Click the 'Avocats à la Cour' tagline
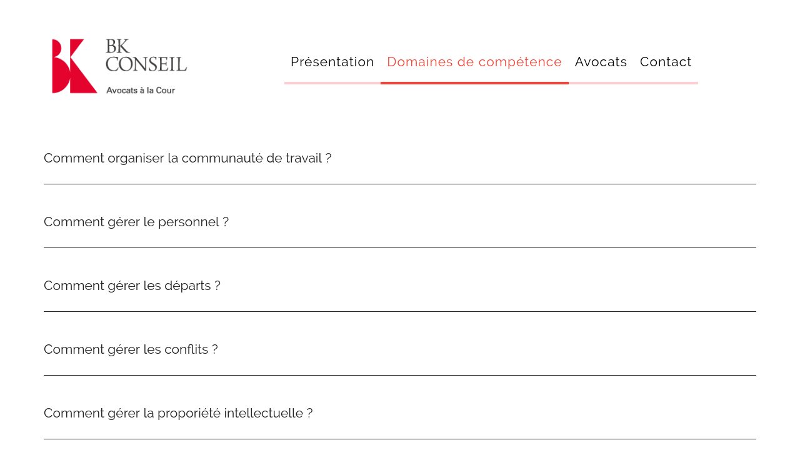Image resolution: width=800 pixels, height=450 pixels. (141, 90)
